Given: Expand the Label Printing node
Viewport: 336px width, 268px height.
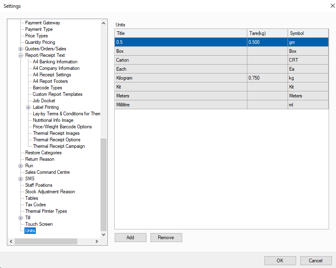Looking at the screenshot, I should point(28,107).
